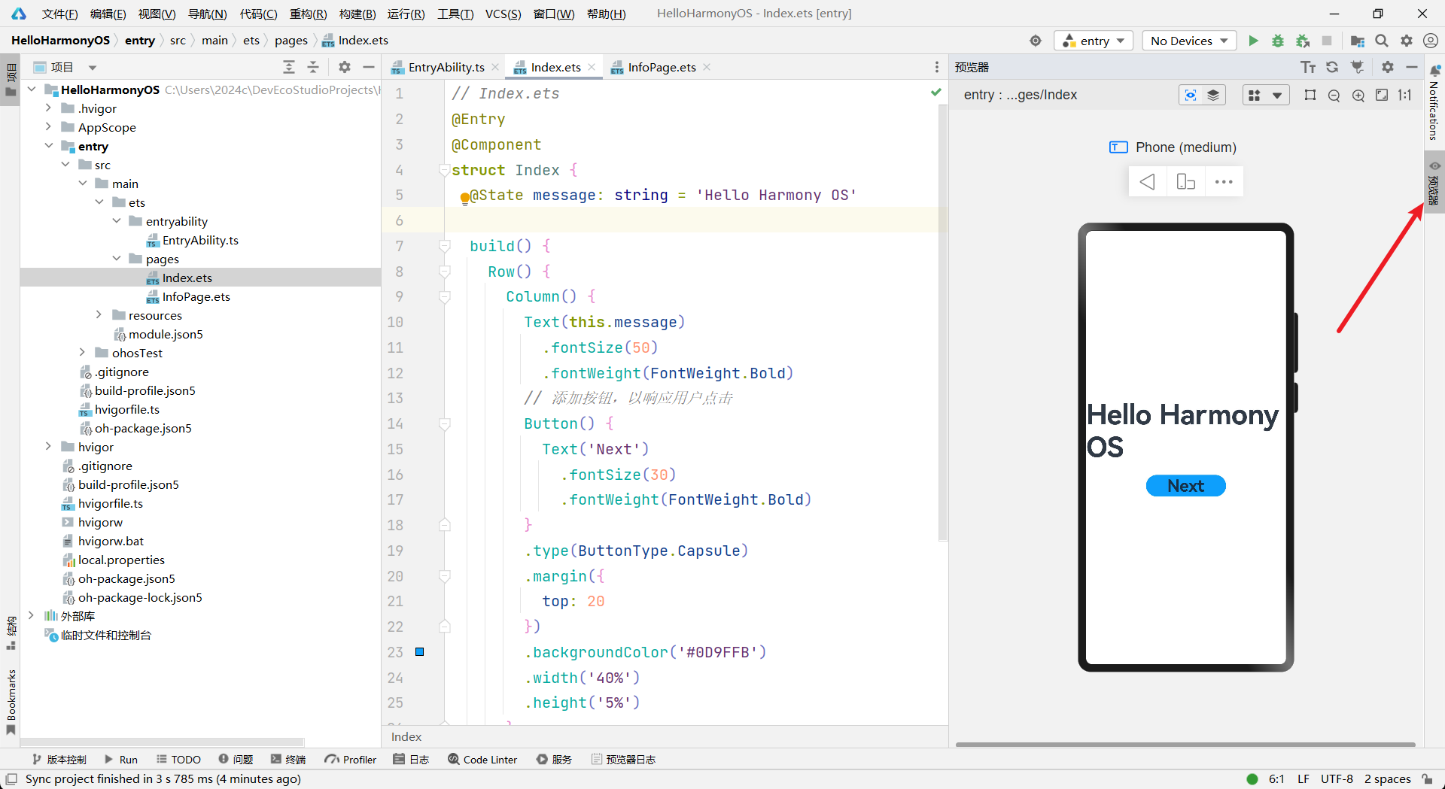Expand the AppScope folder

point(48,127)
